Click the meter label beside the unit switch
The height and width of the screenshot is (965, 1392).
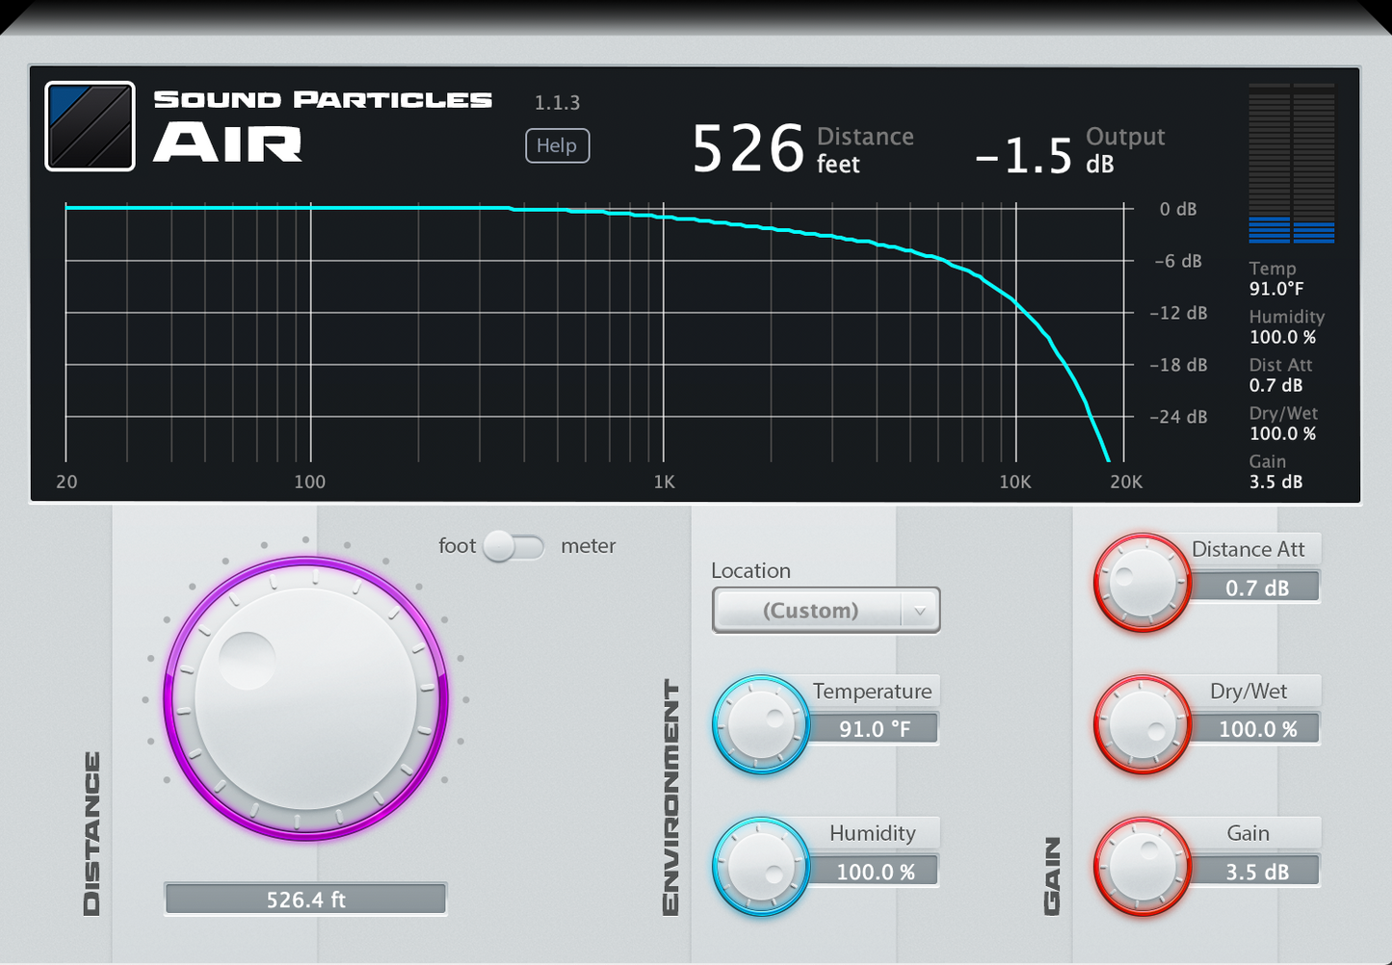click(588, 546)
